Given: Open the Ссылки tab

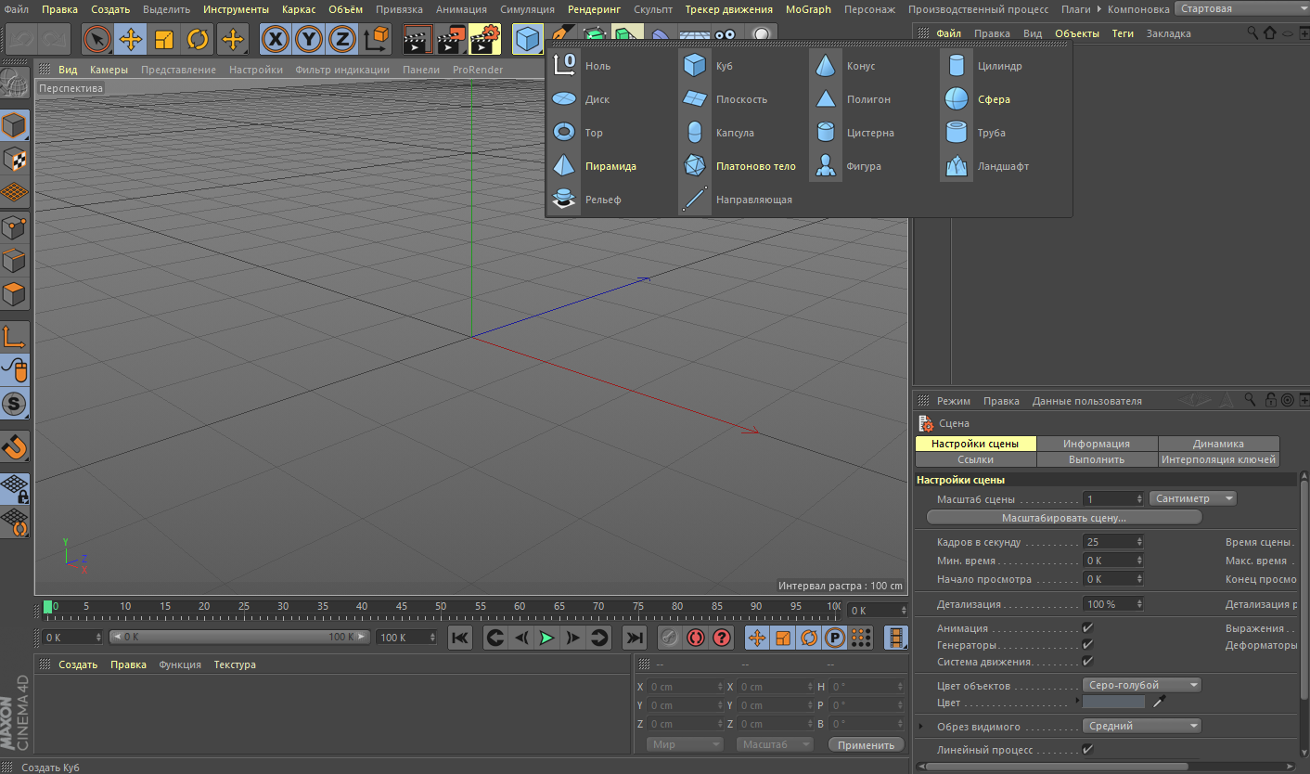Looking at the screenshot, I should 975,459.
